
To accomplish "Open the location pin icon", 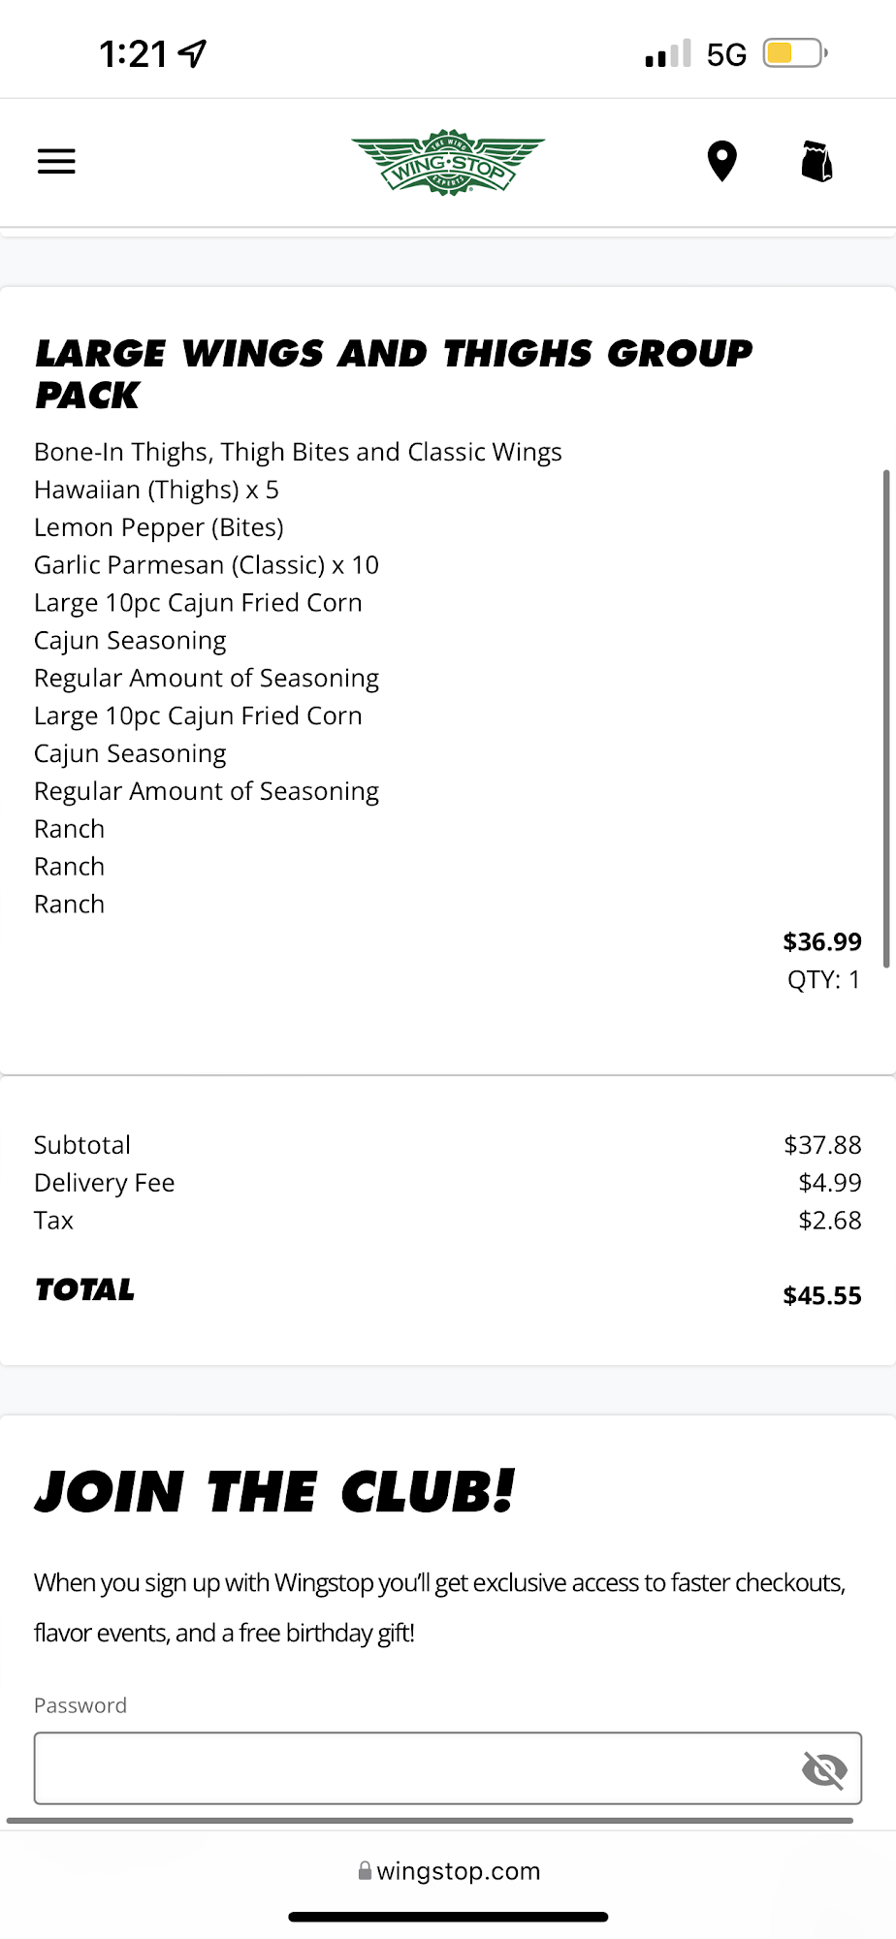I will 721,161.
